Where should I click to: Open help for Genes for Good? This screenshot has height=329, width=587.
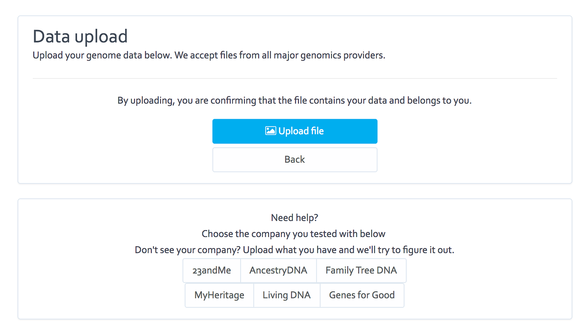pos(362,295)
